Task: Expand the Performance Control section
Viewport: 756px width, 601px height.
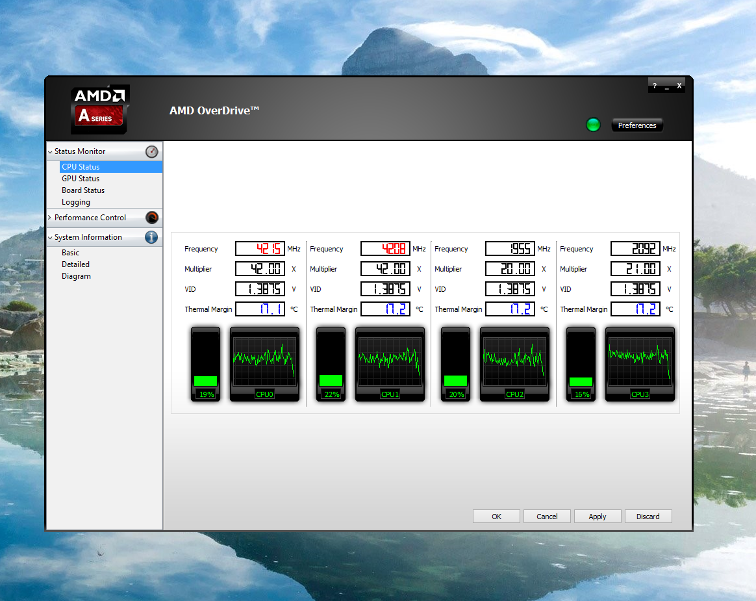Action: [x=50, y=218]
